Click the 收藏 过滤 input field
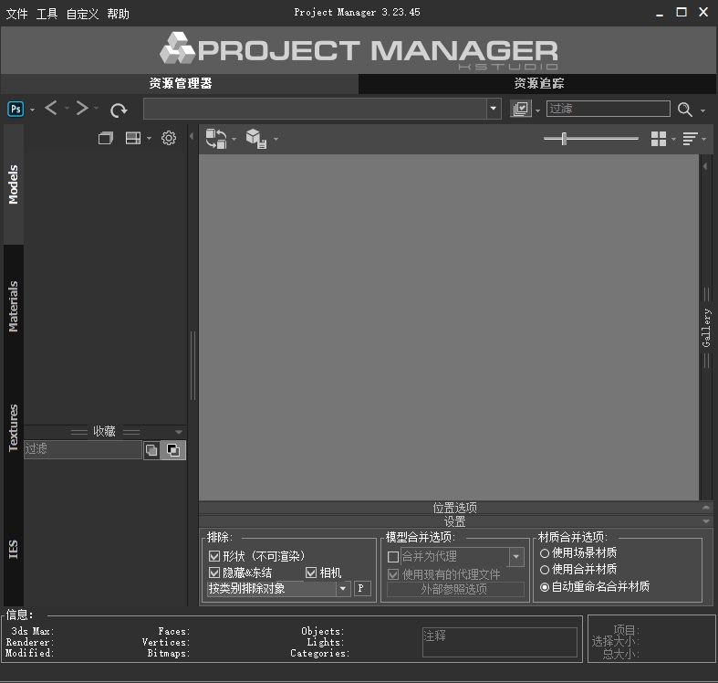The image size is (718, 683). 83,449
